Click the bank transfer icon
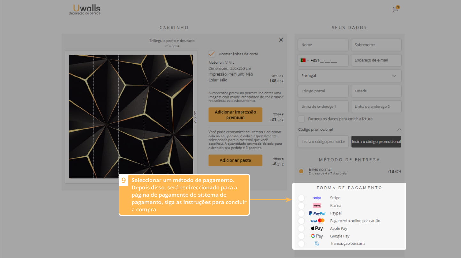Screen dimensions: 461x258 pos(317,244)
